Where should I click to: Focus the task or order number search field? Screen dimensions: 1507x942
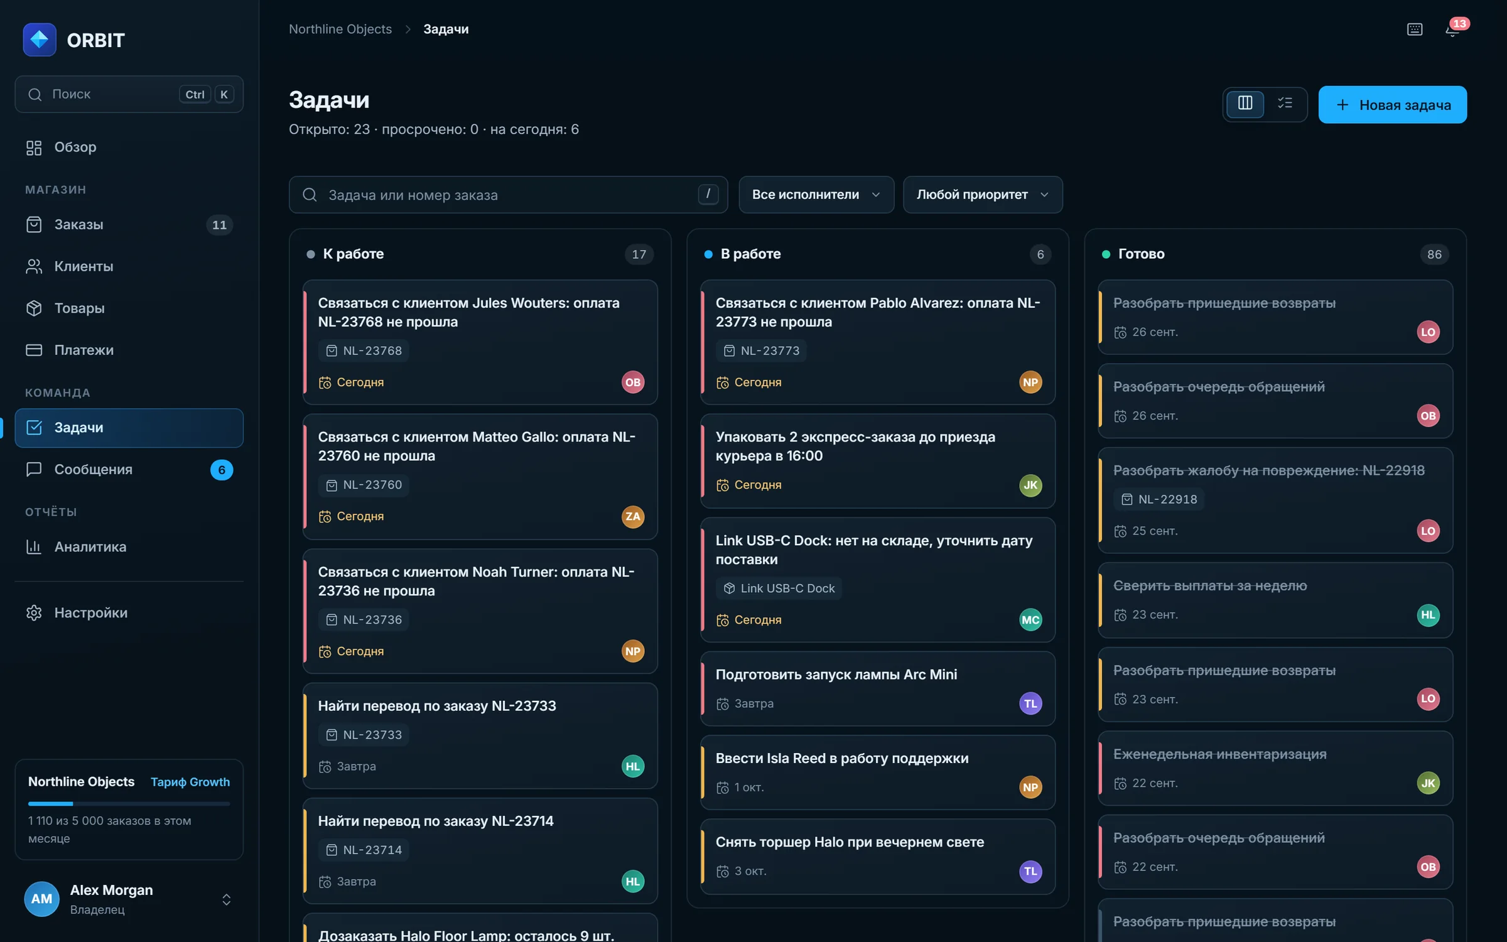pyautogui.click(x=508, y=195)
